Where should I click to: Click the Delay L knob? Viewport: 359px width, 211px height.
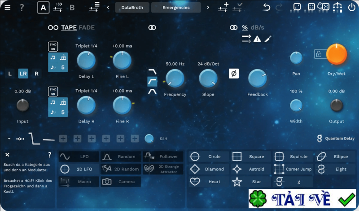click(x=86, y=61)
